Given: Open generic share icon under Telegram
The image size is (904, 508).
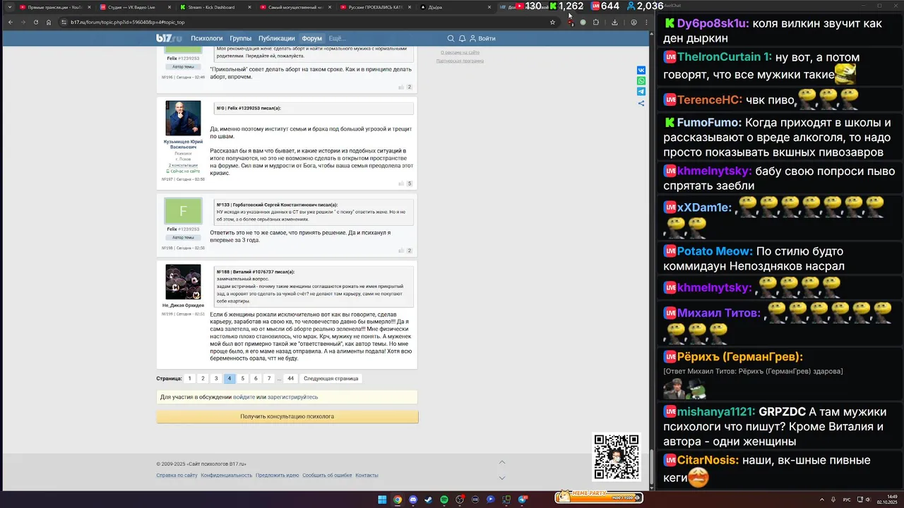Looking at the screenshot, I should point(641,103).
